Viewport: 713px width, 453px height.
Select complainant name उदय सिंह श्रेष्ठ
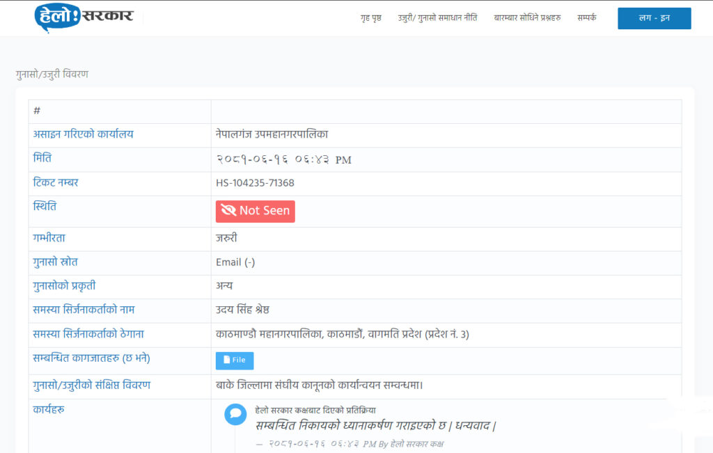[x=252, y=310]
